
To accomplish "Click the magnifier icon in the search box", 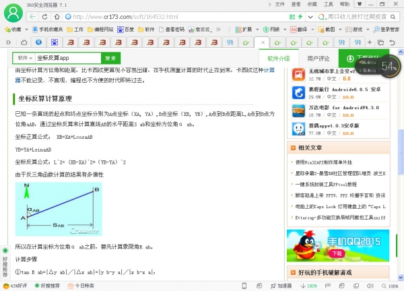I will click(x=393, y=17).
